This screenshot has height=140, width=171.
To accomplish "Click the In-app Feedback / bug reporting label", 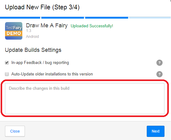I will (x=40, y=63).
